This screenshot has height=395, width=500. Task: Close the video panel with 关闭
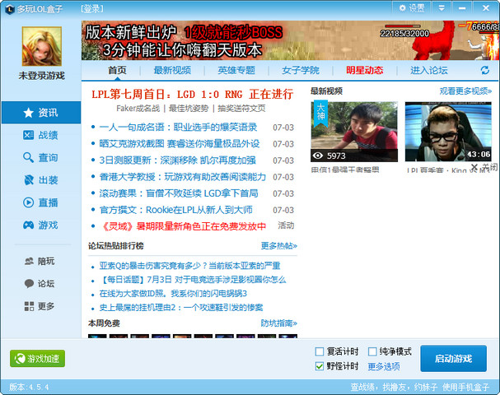tap(485, 167)
